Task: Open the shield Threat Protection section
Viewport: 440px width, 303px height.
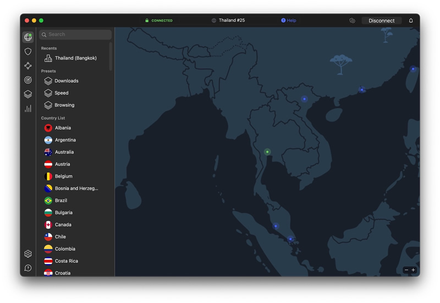Action: tap(28, 52)
